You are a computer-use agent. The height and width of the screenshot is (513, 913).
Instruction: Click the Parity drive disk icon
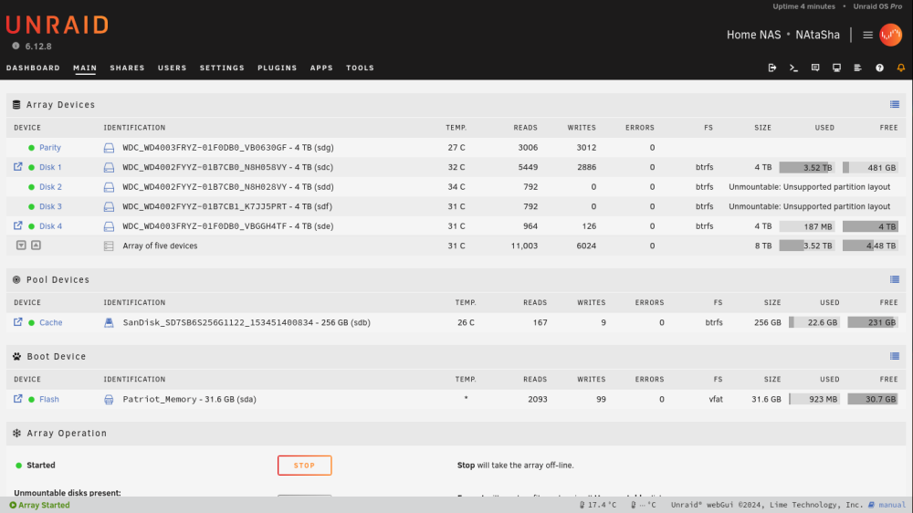pyautogui.click(x=109, y=148)
